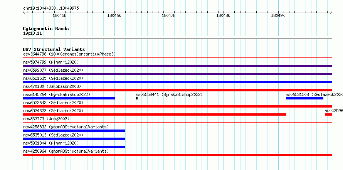Click the thin red line under nsv833773

click(177, 122)
